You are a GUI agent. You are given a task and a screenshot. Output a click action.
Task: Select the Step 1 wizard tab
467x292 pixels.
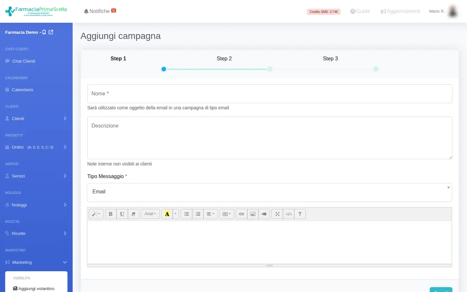[x=118, y=58]
